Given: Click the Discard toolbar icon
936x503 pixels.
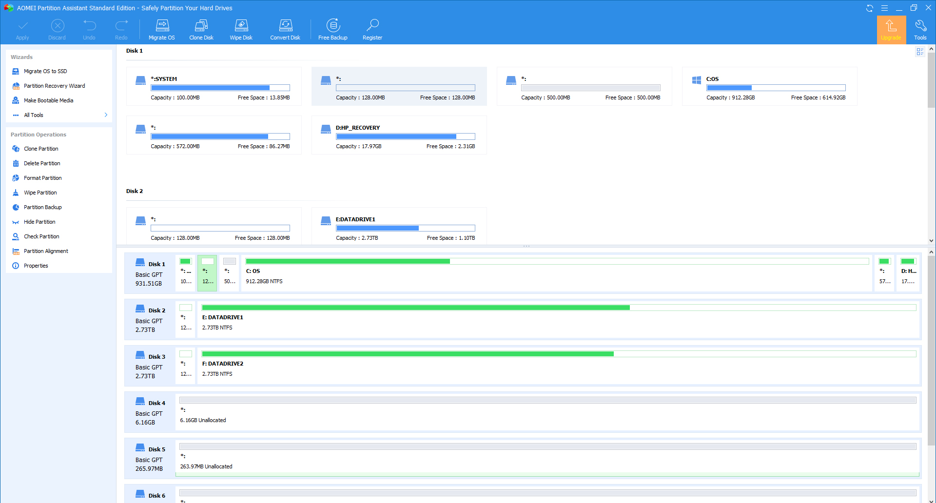Looking at the screenshot, I should (57, 30).
